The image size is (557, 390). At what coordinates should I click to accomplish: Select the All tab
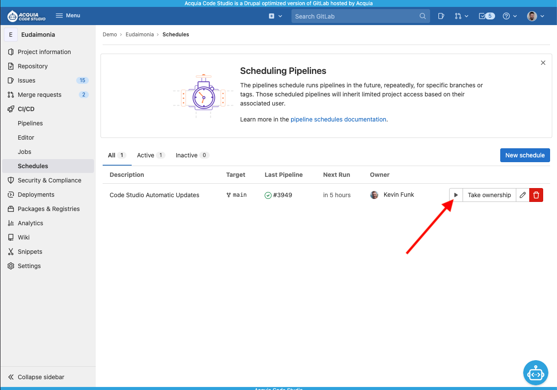pyautogui.click(x=117, y=155)
